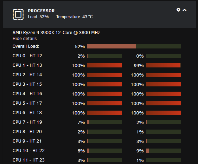Click the PROCESSOR heading
Viewport: 198px width, 164px height.
[41, 11]
